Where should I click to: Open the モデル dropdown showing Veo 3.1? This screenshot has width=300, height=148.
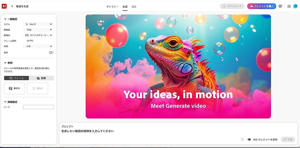coord(38,24)
